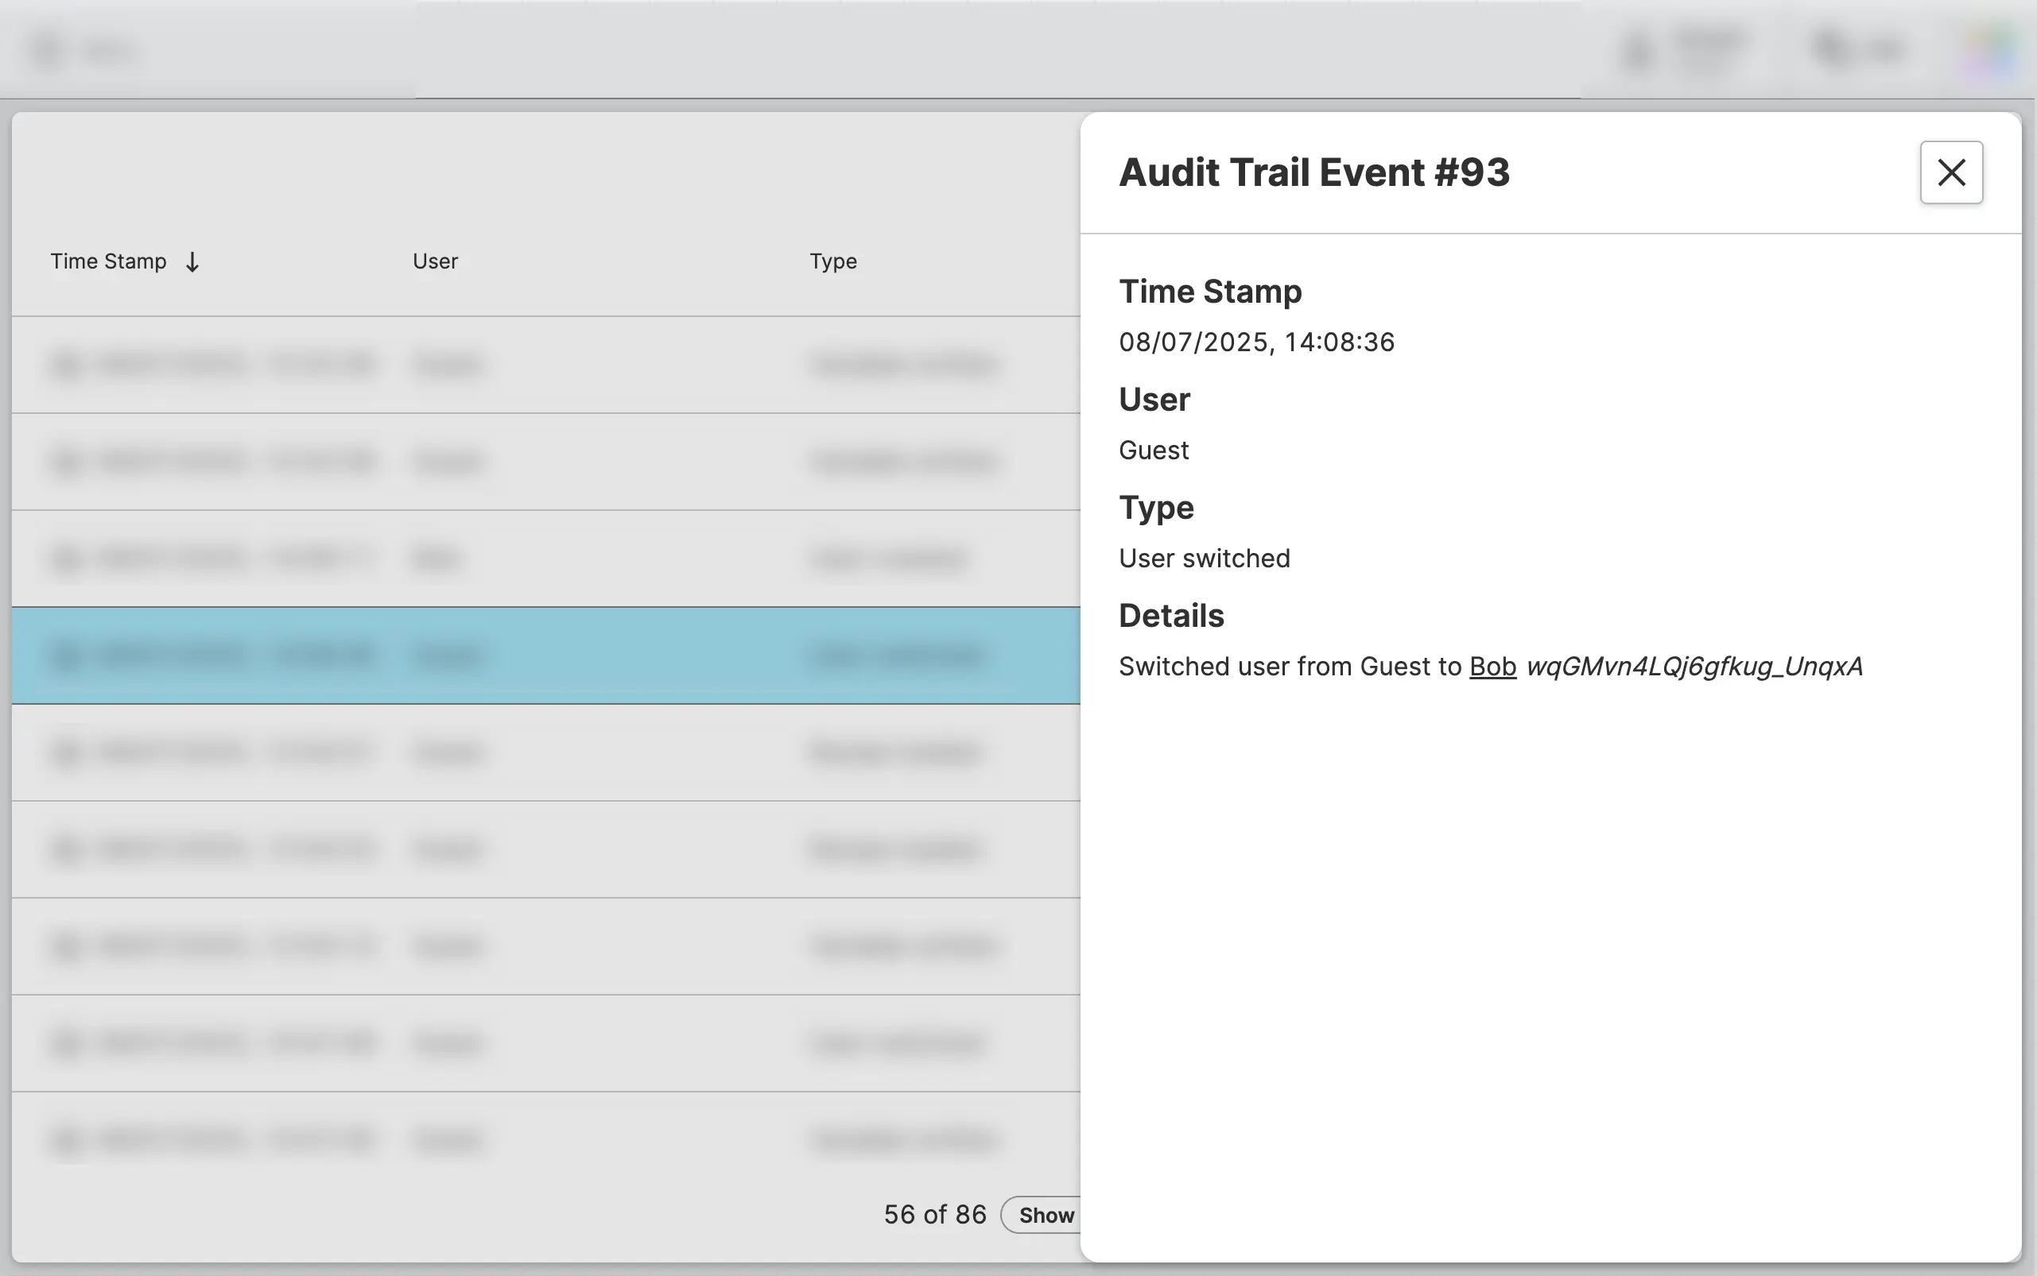Sort by Time Stamp column header

tap(108, 261)
